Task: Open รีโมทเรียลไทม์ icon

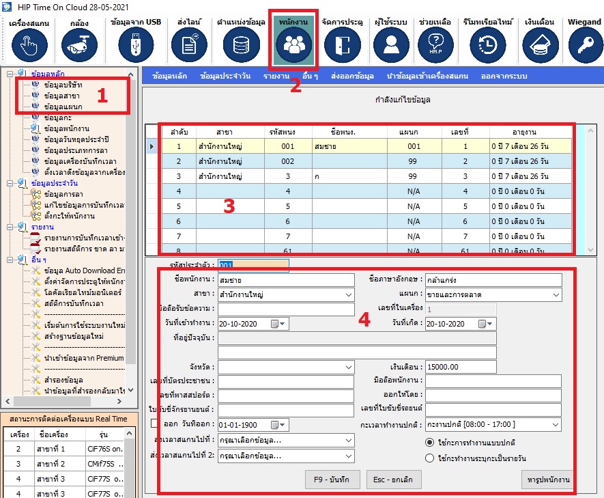Action: (x=488, y=46)
